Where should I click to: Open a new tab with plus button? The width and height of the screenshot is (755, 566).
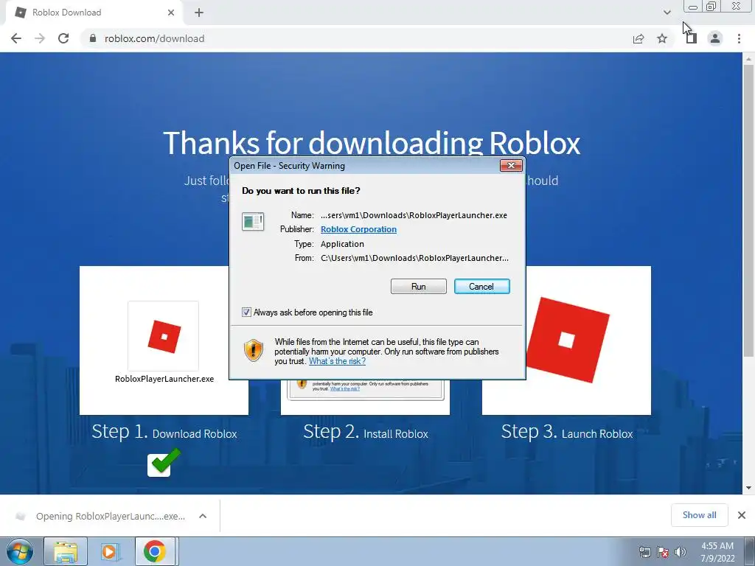[x=199, y=13]
